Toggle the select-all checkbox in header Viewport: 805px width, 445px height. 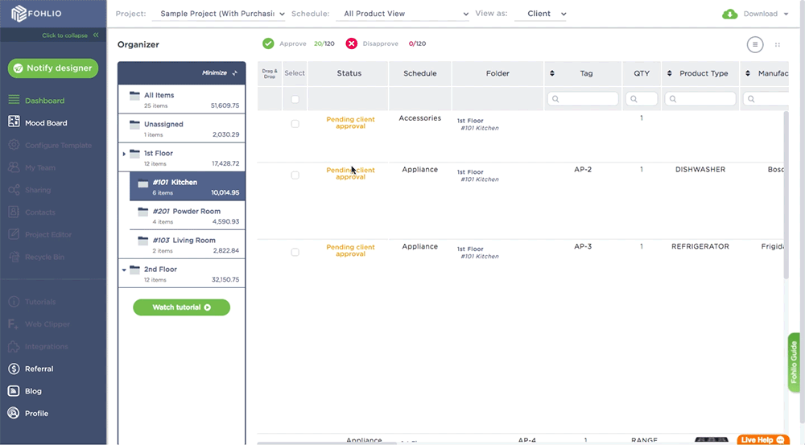pyautogui.click(x=295, y=99)
